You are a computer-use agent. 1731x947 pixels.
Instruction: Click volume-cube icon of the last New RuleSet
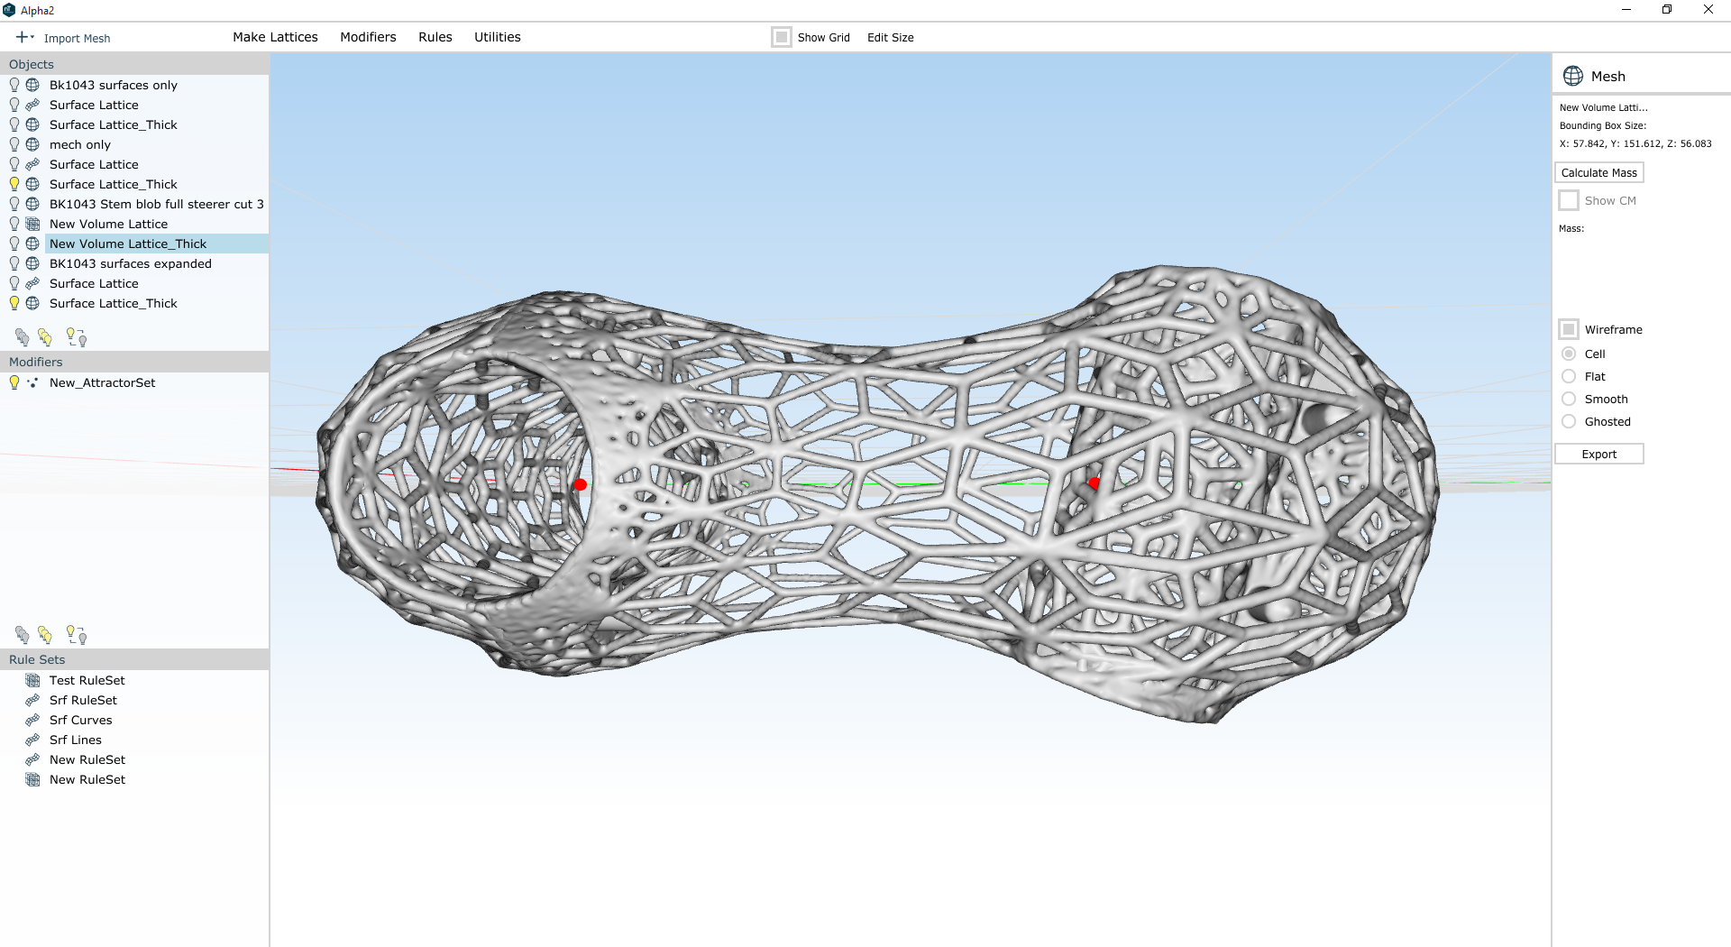(x=32, y=779)
